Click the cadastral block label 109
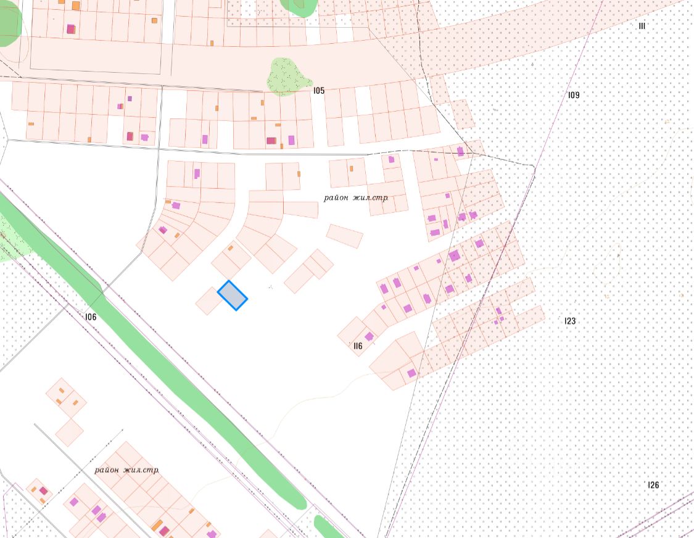This screenshot has height=538, width=694. [x=574, y=95]
